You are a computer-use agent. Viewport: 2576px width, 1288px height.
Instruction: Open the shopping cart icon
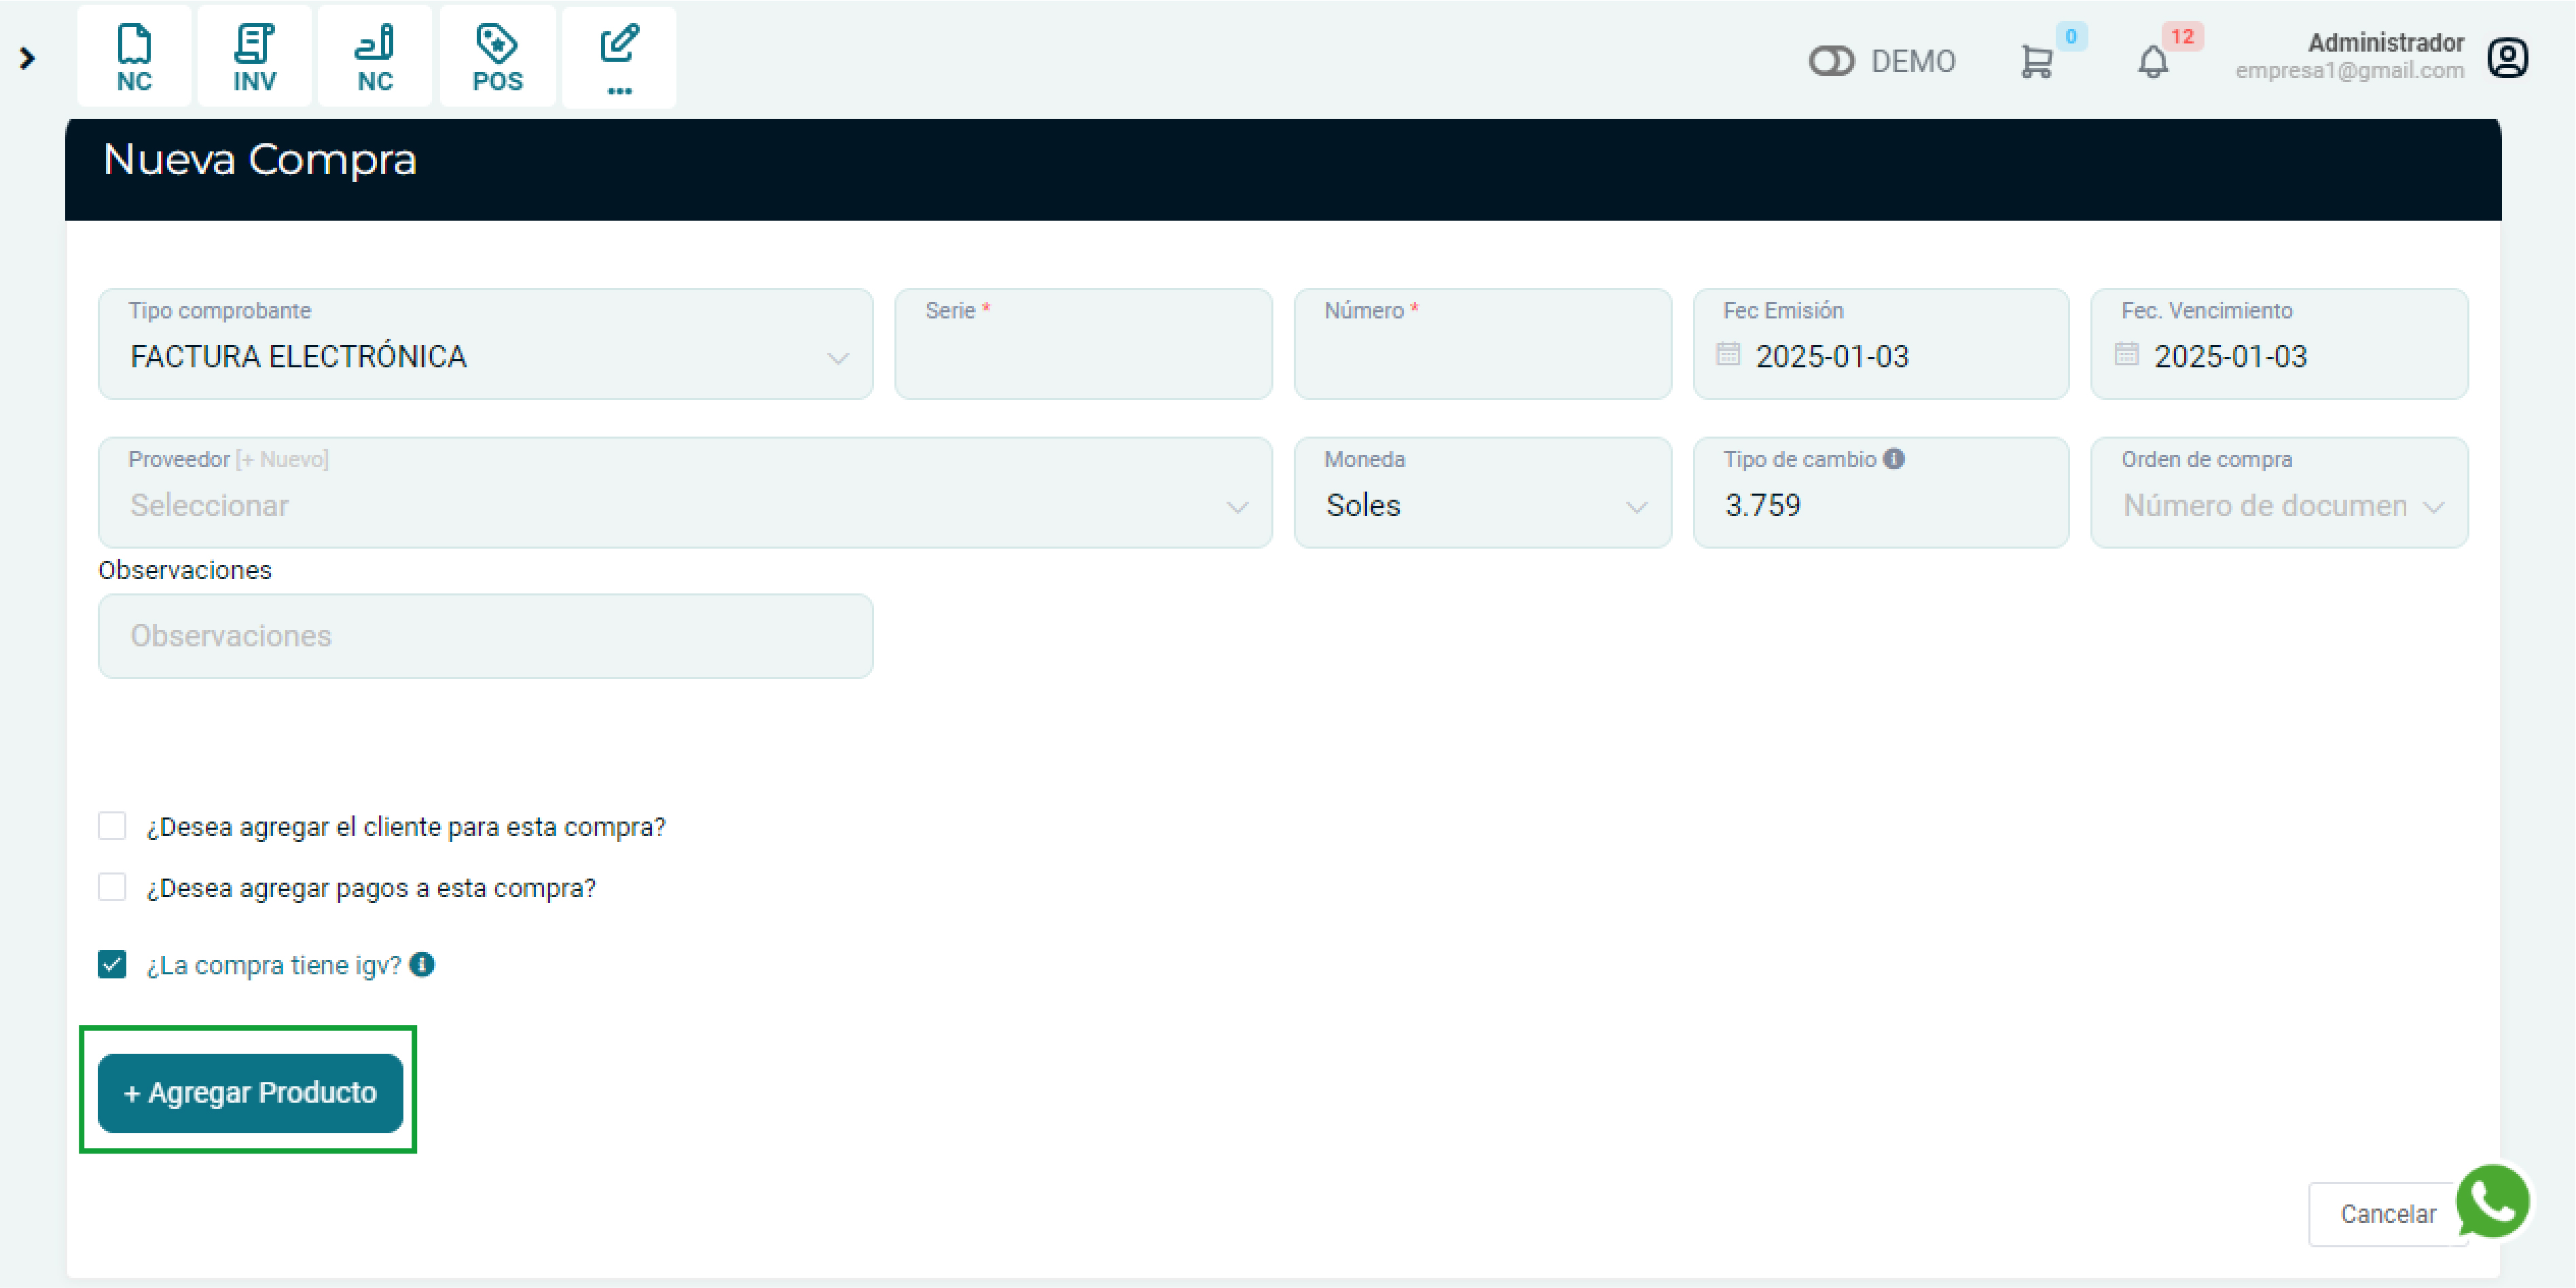point(2036,62)
